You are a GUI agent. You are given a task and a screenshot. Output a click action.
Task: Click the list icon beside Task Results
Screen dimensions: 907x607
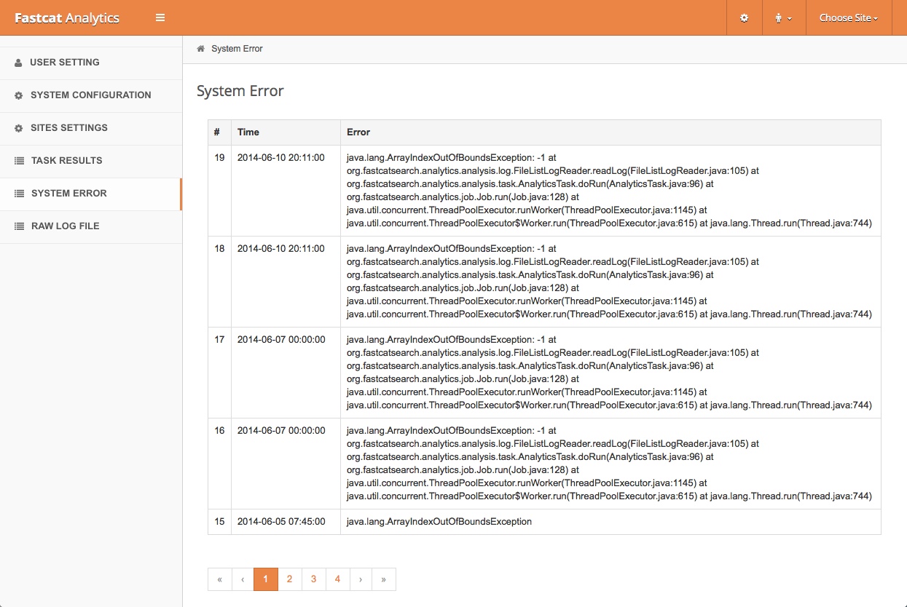tap(19, 161)
